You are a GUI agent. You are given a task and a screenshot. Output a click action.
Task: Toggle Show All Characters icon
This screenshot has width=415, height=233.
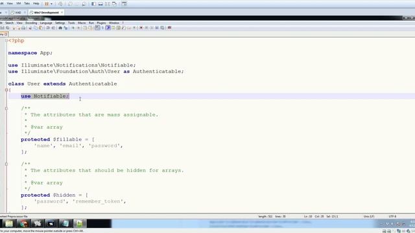[x=102, y=28]
